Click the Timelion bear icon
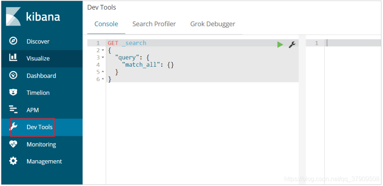Viewport: 383px width, 186px height. click(13, 92)
